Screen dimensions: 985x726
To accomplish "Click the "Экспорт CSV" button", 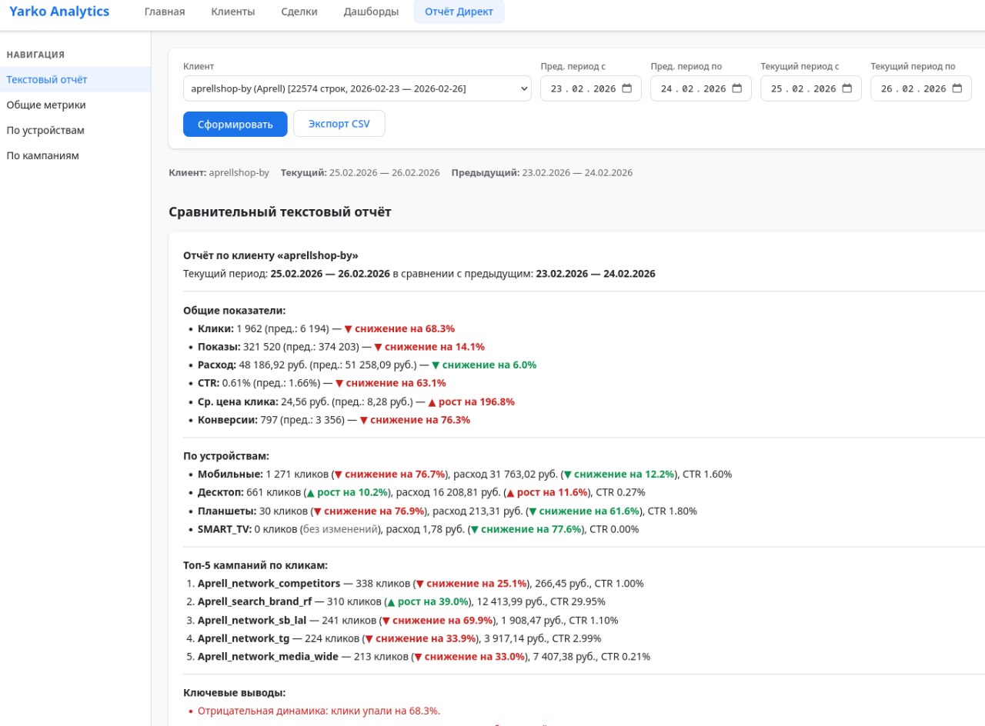I will (339, 124).
